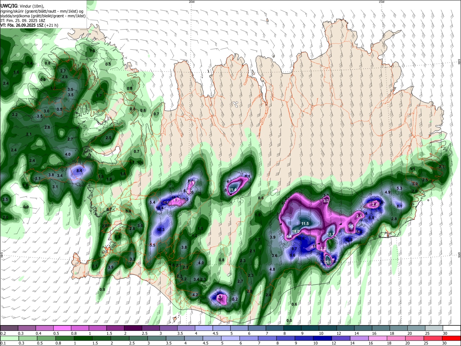
Task: Click the pale grey snow swatch labeled 25
Action: [434, 328]
